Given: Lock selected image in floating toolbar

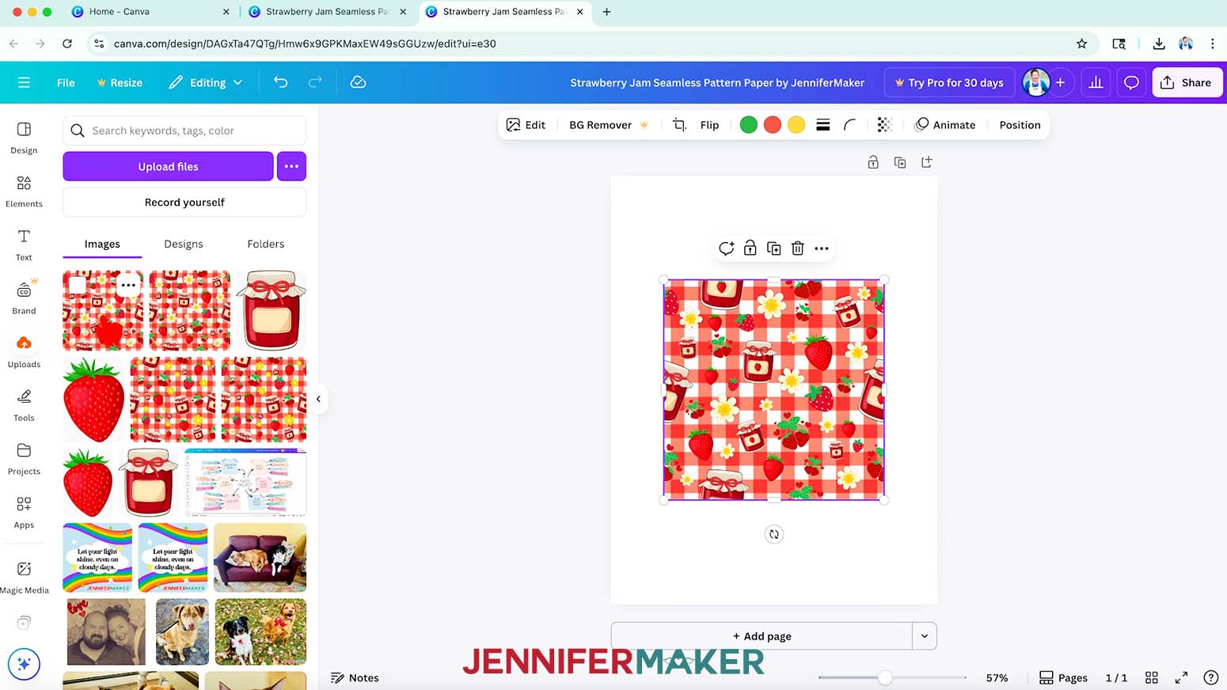Looking at the screenshot, I should click(x=750, y=248).
